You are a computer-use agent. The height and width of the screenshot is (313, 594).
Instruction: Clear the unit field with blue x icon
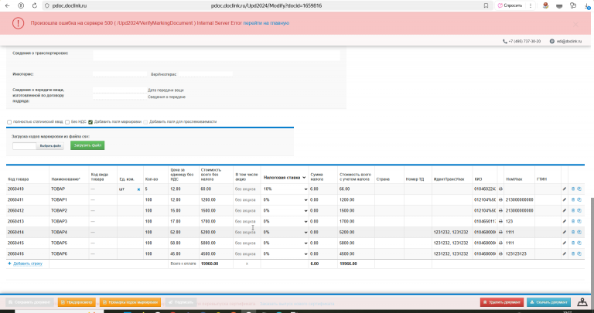(138, 189)
